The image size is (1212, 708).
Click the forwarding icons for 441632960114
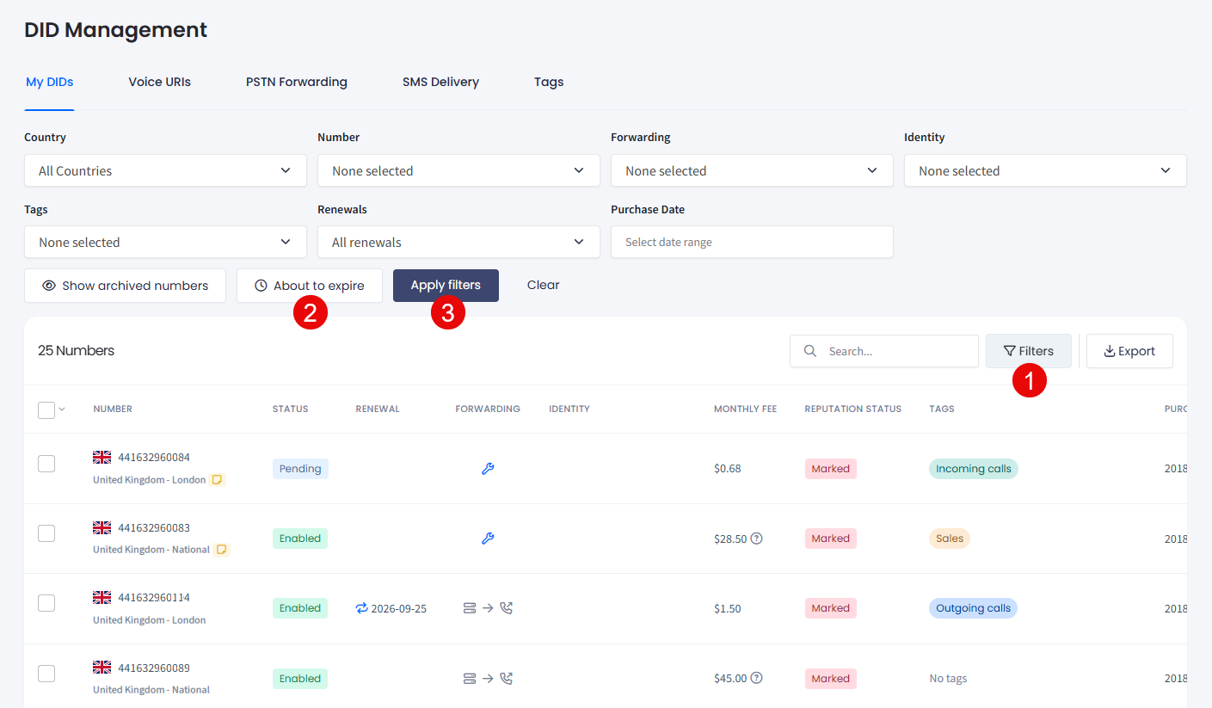click(488, 608)
